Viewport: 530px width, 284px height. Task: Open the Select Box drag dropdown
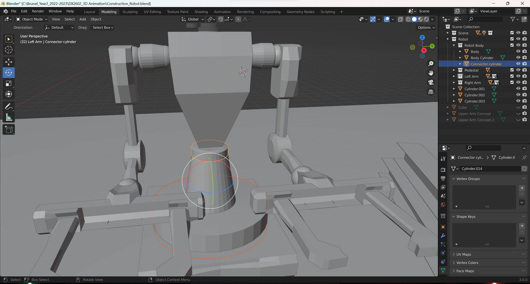point(103,28)
